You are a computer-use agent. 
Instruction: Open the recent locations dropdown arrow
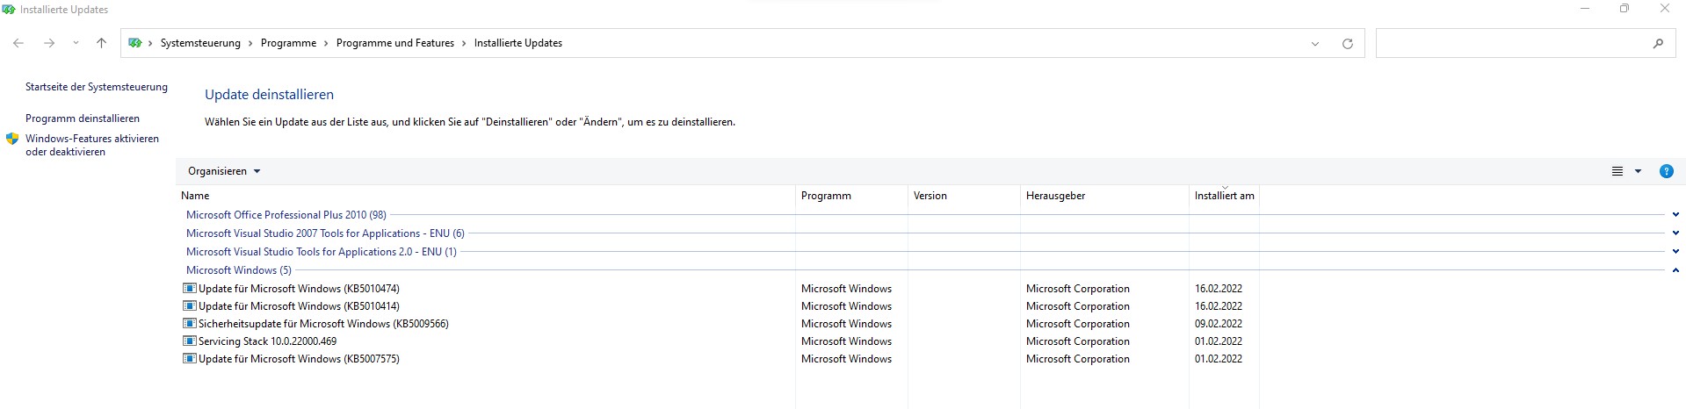[x=76, y=43]
